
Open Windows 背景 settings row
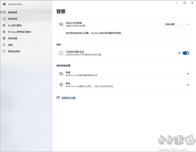coord(124,74)
